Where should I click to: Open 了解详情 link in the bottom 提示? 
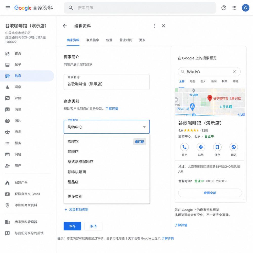point(168,238)
